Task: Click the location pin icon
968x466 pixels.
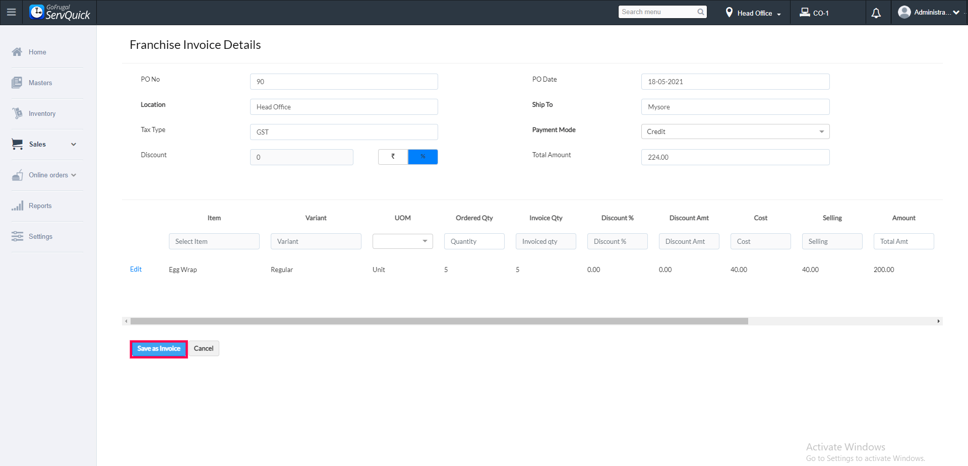Action: tap(729, 13)
